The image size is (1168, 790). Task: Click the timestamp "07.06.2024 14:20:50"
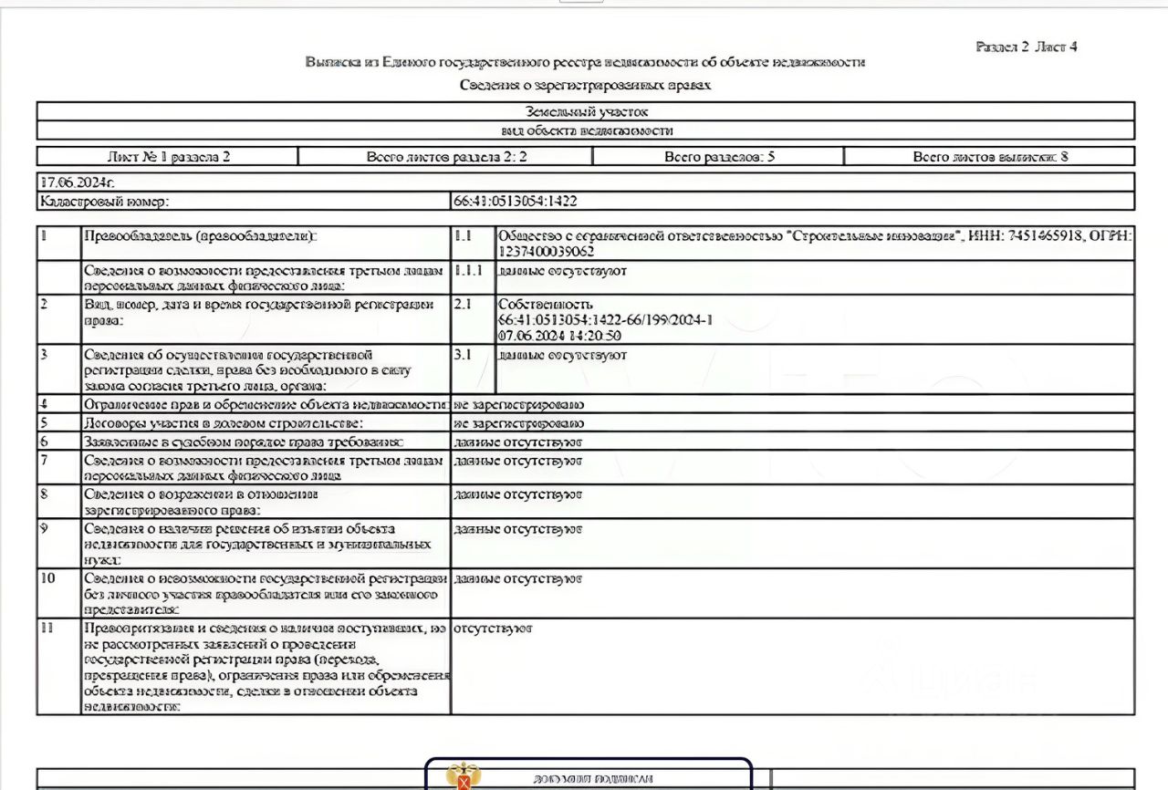[560, 336]
